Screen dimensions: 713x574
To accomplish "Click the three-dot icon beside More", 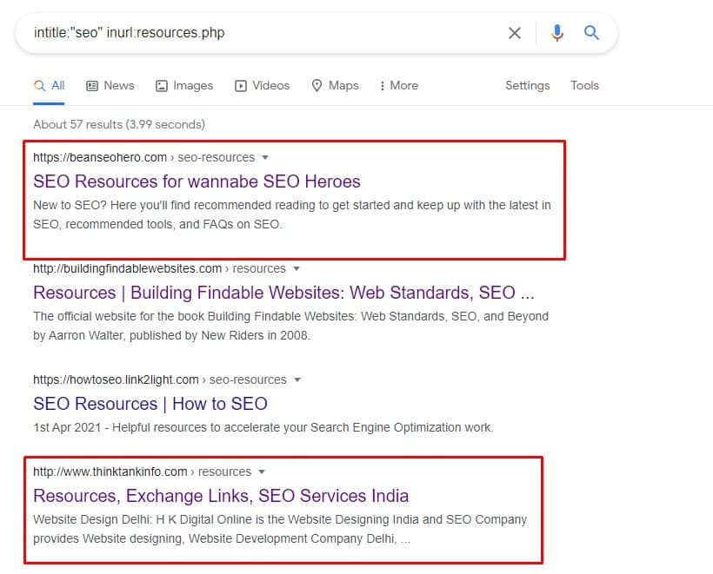I will pos(383,86).
